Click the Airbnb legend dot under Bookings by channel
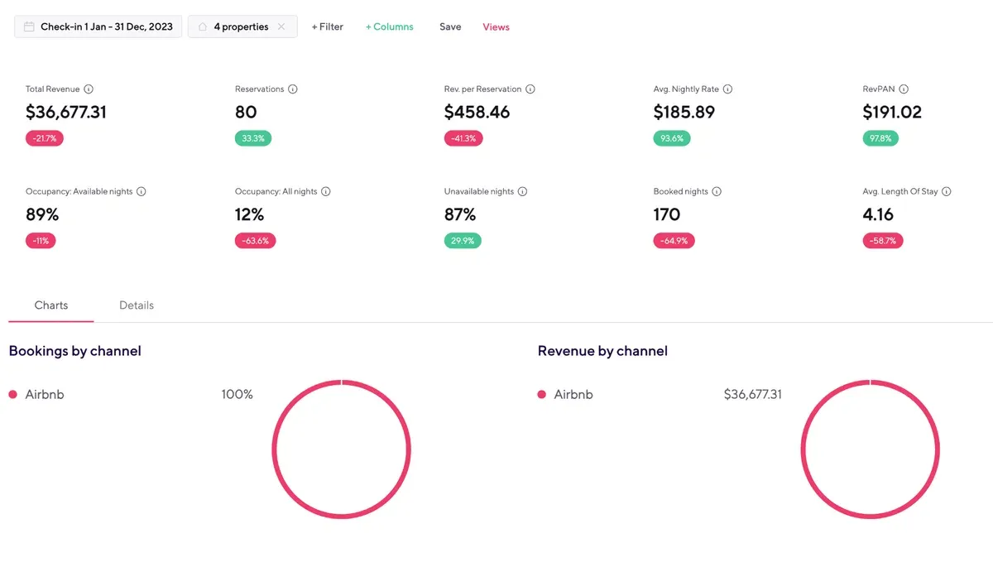This screenshot has height=567, width=993. tap(13, 395)
